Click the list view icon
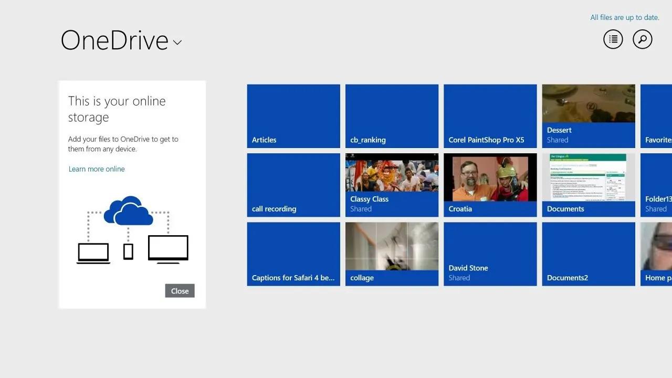The height and width of the screenshot is (378, 672). [613, 39]
